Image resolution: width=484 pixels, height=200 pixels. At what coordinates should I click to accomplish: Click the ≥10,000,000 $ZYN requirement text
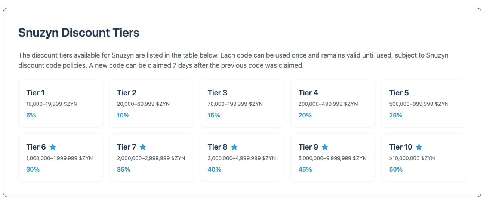coord(412,158)
